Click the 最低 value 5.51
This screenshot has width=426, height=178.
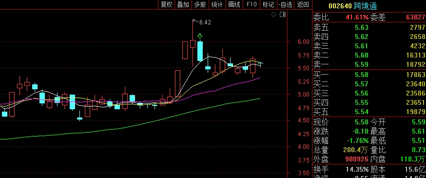418,141
